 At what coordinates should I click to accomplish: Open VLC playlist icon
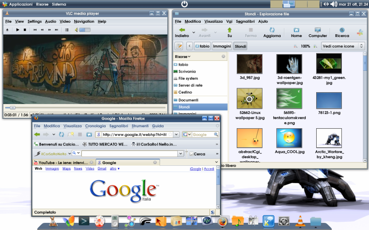pyautogui.click(x=67, y=30)
